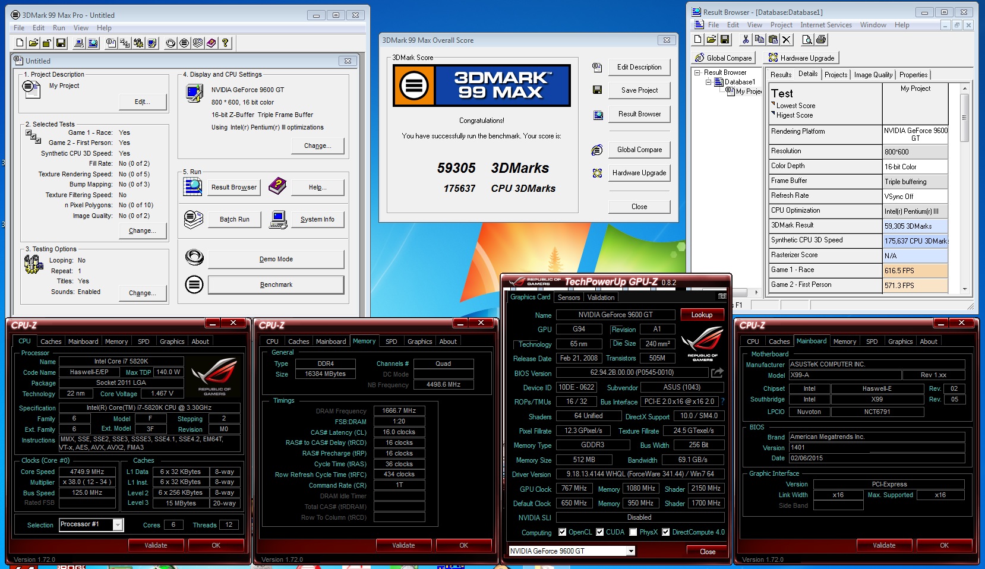Viewport: 985px width, 569px height.
Task: Open Graphics tab in mainboard CPU-Z window
Action: coord(900,342)
